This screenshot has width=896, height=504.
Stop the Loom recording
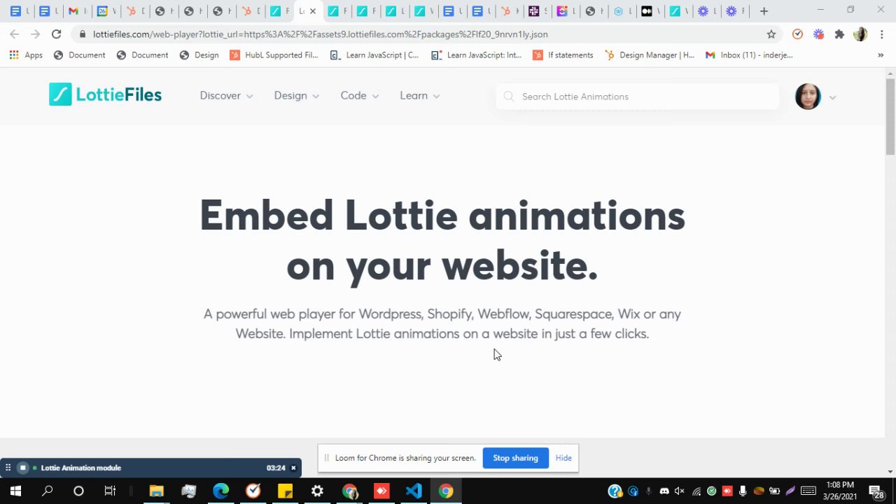[22, 468]
